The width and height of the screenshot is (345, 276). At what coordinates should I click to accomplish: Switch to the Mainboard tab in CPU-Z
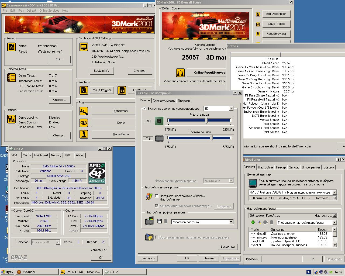pyautogui.click(x=41, y=155)
